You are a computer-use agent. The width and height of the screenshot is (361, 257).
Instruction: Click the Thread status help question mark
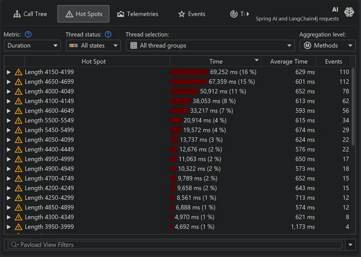[108, 34]
